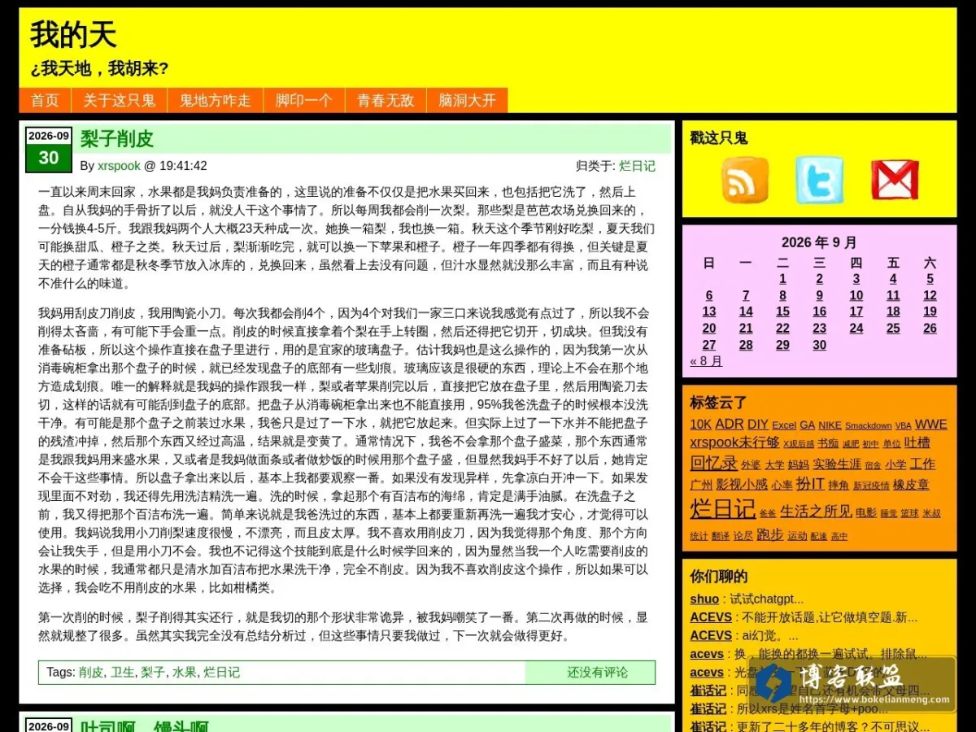Viewport: 976px width, 732px height.
Task: Open the 实验生涯 tag in tag cloud
Action: (837, 464)
